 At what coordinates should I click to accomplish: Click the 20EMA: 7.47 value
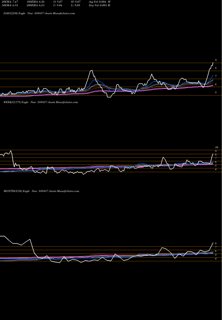10,2
